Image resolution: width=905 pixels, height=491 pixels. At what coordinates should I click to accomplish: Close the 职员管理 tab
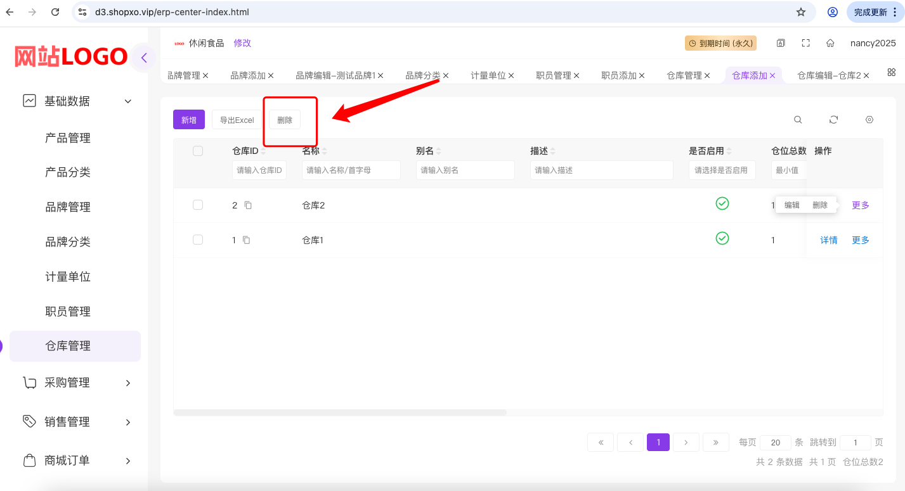[x=576, y=75]
